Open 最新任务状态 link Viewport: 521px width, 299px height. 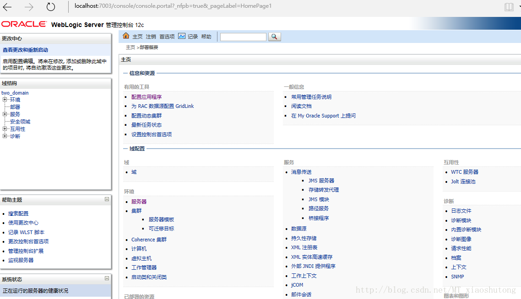pyautogui.click(x=147, y=125)
